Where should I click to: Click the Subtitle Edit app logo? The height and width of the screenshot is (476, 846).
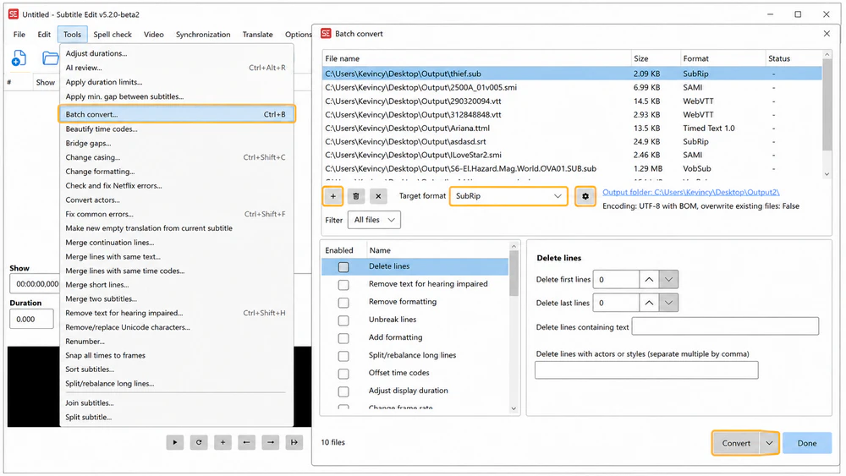[14, 14]
